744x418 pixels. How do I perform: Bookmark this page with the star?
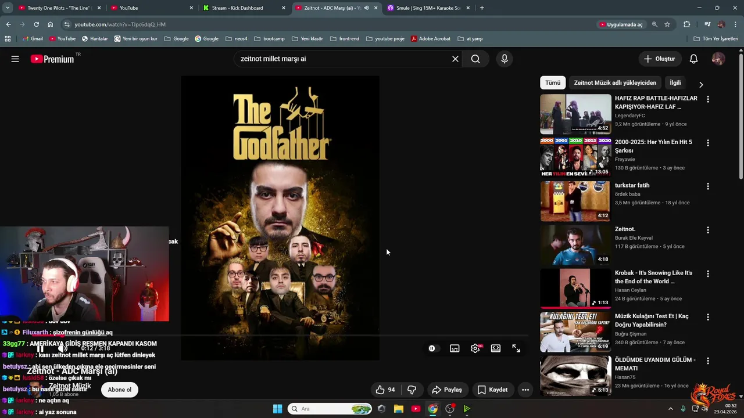coord(667,24)
